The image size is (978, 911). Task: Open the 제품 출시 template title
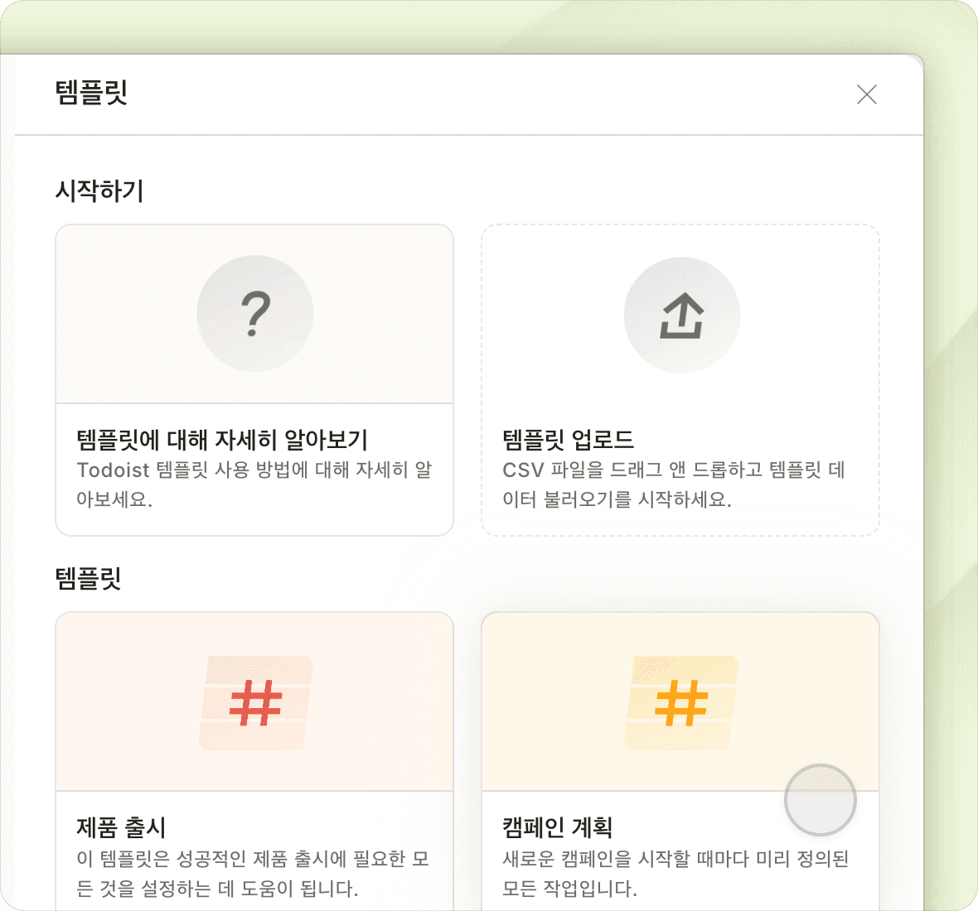click(x=121, y=827)
